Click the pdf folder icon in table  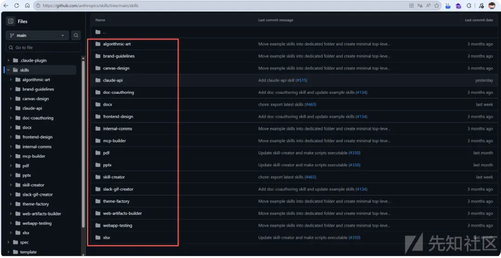point(98,153)
